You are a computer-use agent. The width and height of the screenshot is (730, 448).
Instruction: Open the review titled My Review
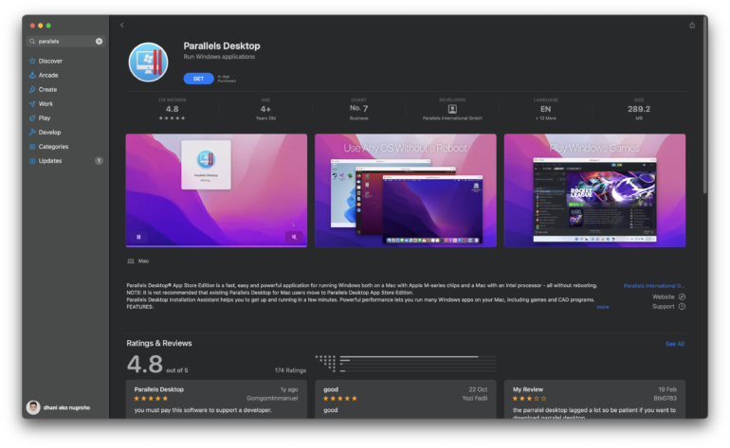click(594, 399)
